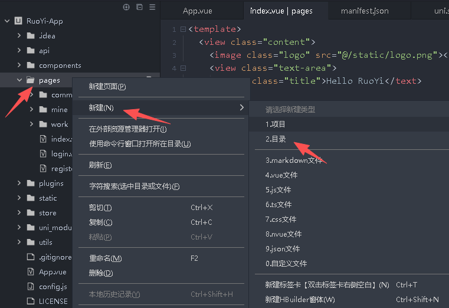The image size is (449, 308).
Task: Expand the components folder arrow
Action: [x=19, y=65]
